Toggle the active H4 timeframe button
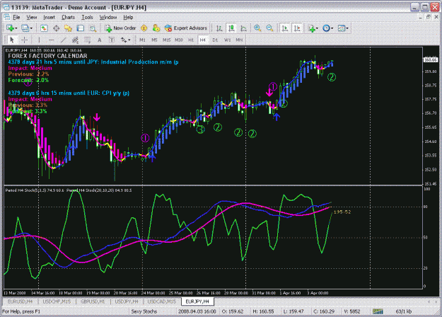This screenshot has width=442, height=317. click(203, 40)
